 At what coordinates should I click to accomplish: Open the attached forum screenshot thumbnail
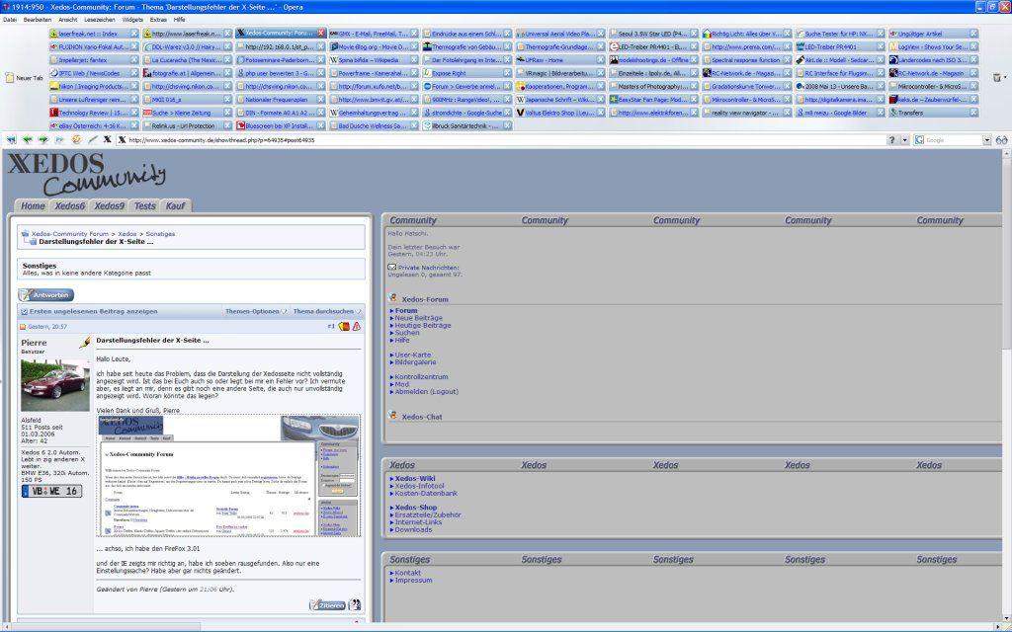click(x=228, y=475)
